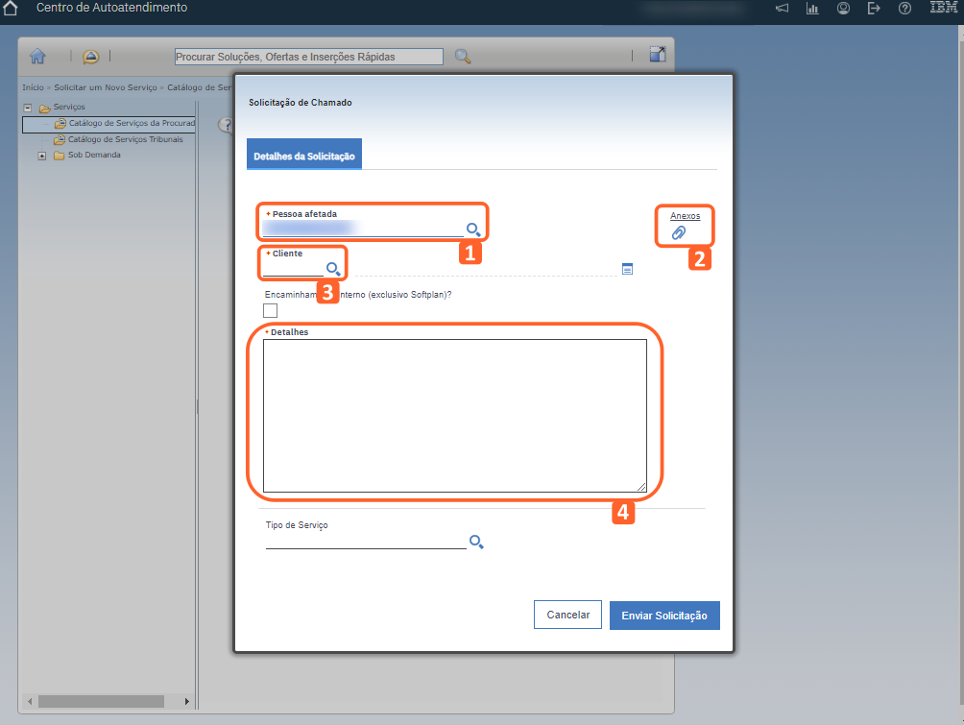This screenshot has height=725, width=964.
Task: Open the reports bar chart icon
Action: [x=812, y=9]
